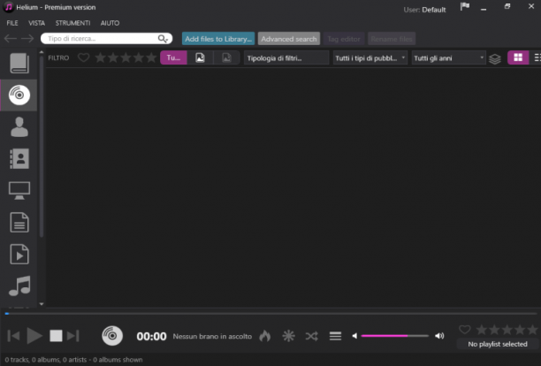This screenshot has width=541, height=366.
Task: Open the Library book icon in sidebar
Action: pos(19,63)
